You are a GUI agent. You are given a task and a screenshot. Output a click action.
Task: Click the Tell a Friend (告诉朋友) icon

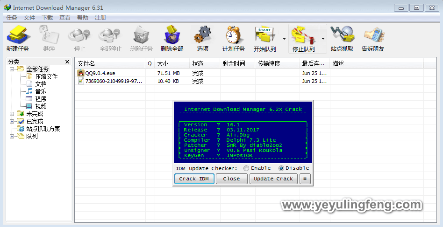click(x=373, y=35)
